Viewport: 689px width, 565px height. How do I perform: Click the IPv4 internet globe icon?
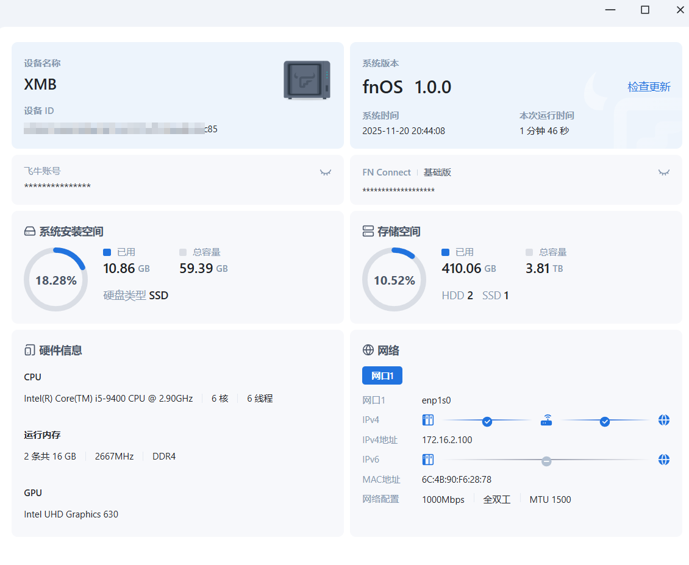pos(664,420)
